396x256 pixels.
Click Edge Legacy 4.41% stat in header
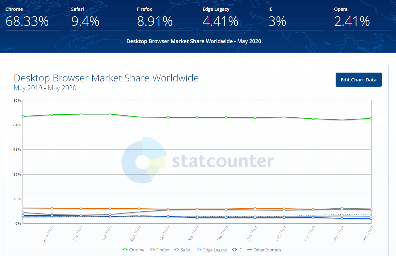230,18
